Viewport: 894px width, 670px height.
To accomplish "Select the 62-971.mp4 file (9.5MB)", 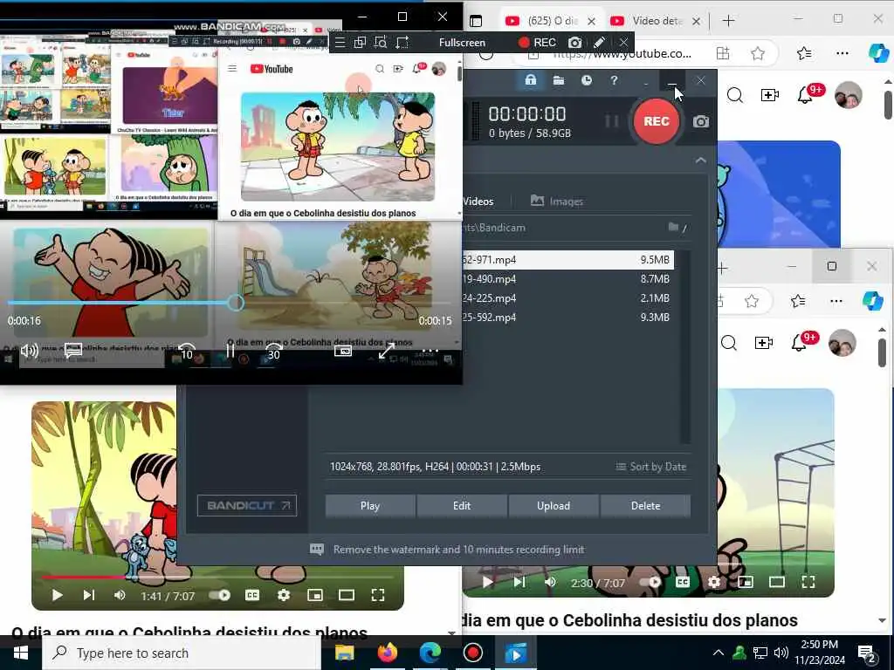I will (x=568, y=260).
